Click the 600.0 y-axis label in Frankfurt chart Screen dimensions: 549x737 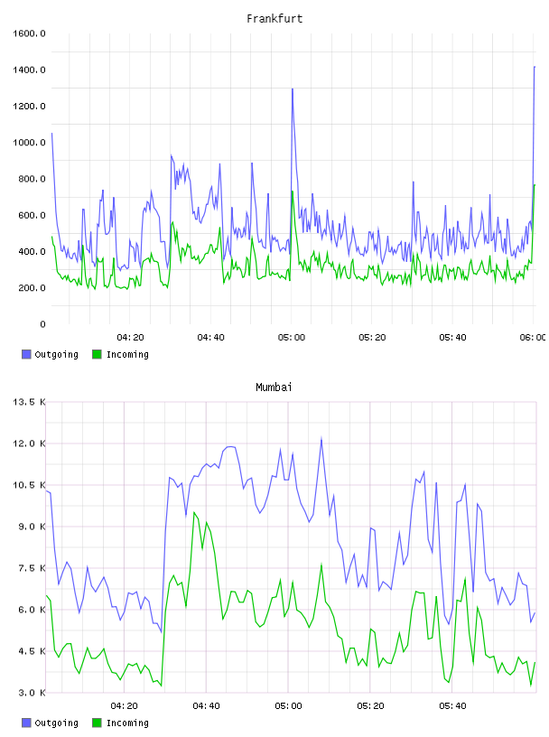[x=32, y=215]
